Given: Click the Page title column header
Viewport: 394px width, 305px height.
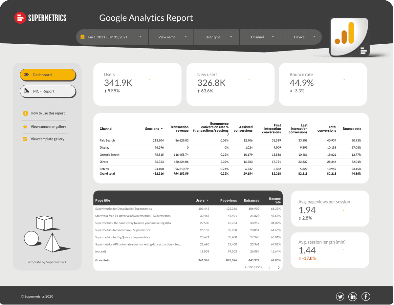Looking at the screenshot, I should click(103, 201).
